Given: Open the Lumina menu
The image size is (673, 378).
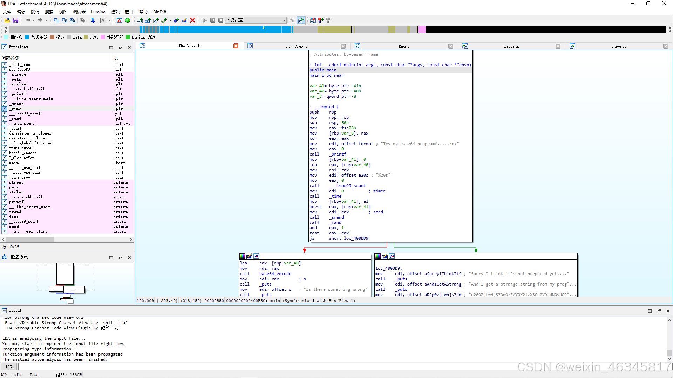Looking at the screenshot, I should (x=98, y=12).
